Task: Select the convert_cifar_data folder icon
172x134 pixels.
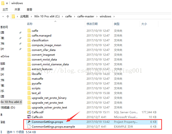Action: click(29, 50)
